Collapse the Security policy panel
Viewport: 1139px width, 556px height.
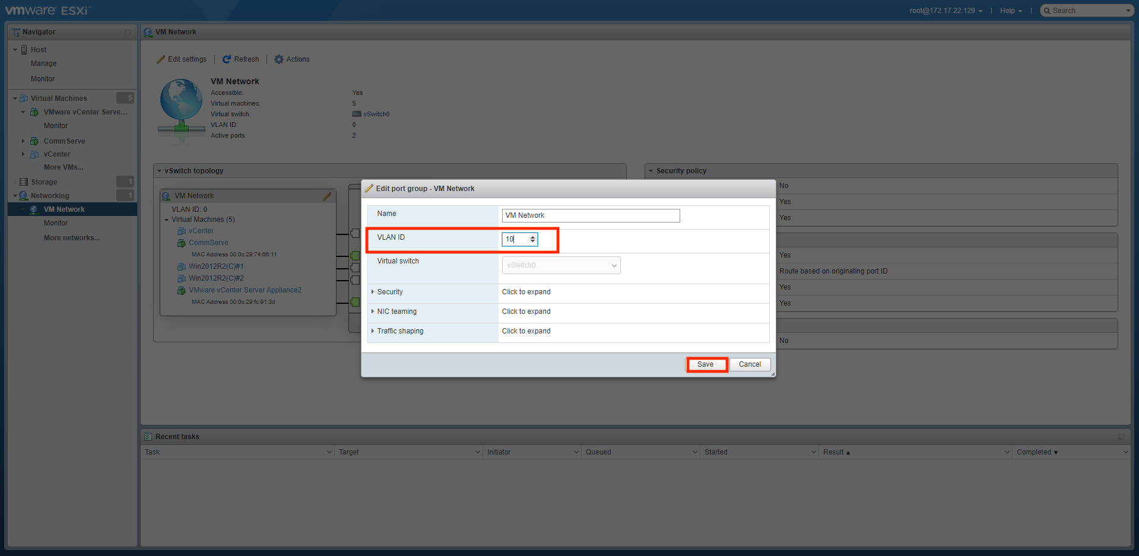651,171
